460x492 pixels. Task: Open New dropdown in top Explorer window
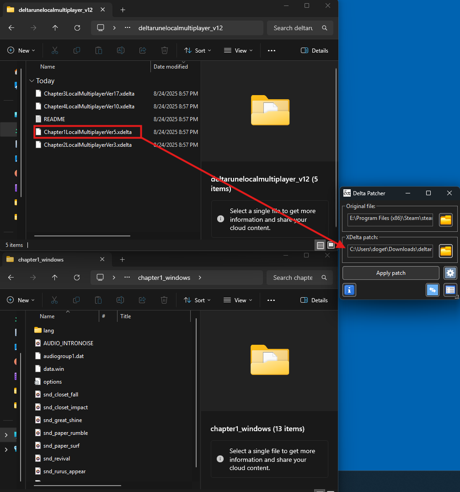tap(21, 50)
